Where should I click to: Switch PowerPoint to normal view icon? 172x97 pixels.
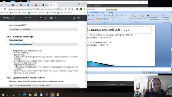click(x=144, y=72)
